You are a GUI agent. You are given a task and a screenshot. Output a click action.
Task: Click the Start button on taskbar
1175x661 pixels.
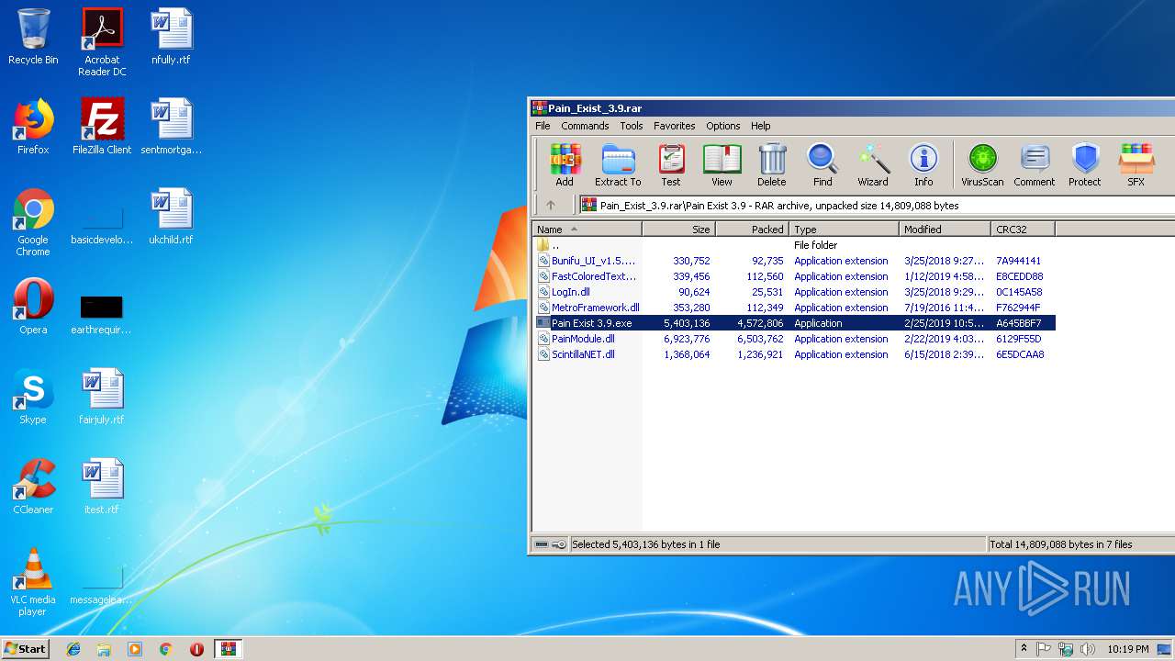point(25,648)
